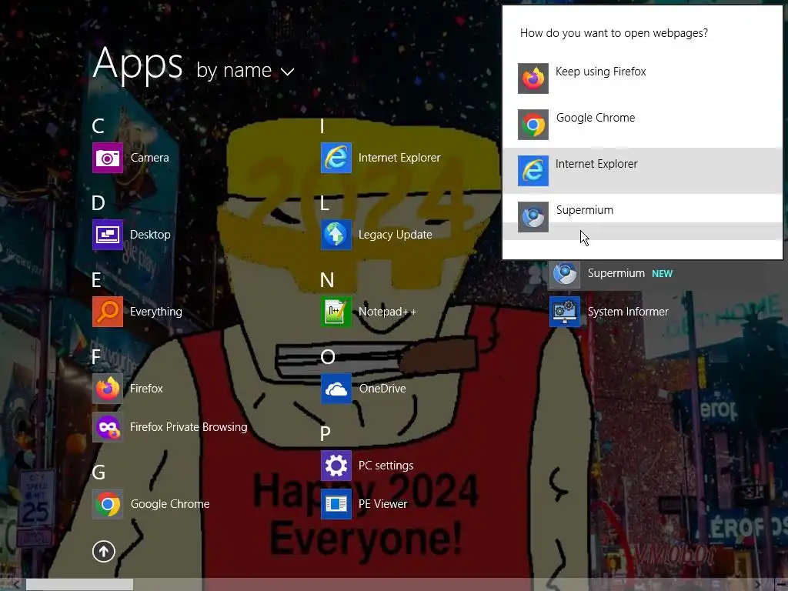Click the 'P' letter group header
The height and width of the screenshot is (591, 788).
click(326, 433)
